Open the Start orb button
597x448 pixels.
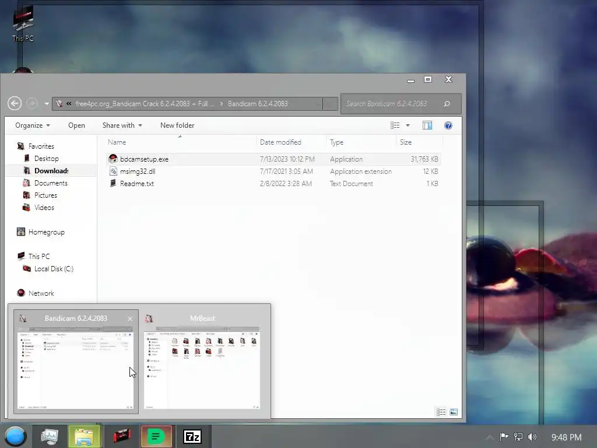[15, 436]
